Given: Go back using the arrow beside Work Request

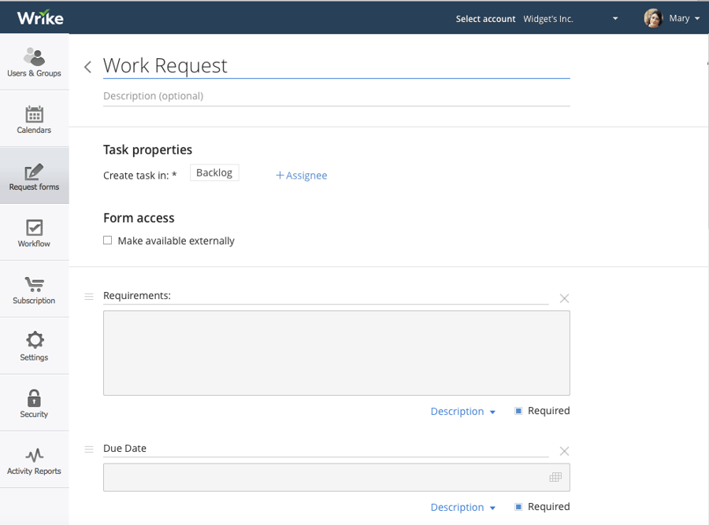Looking at the screenshot, I should click(x=87, y=67).
